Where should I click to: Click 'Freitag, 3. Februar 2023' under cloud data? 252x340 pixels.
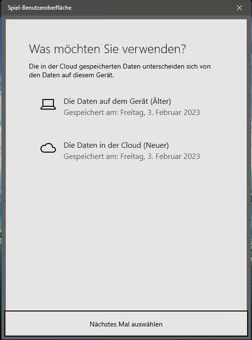(160, 156)
